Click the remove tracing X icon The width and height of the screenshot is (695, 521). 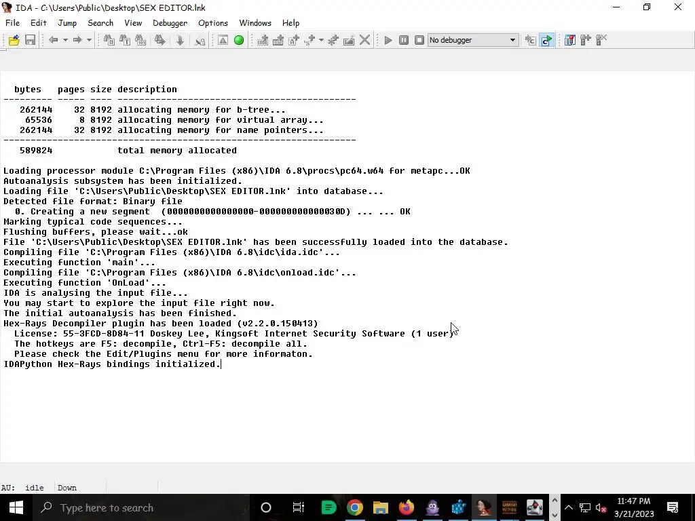[x=601, y=40]
